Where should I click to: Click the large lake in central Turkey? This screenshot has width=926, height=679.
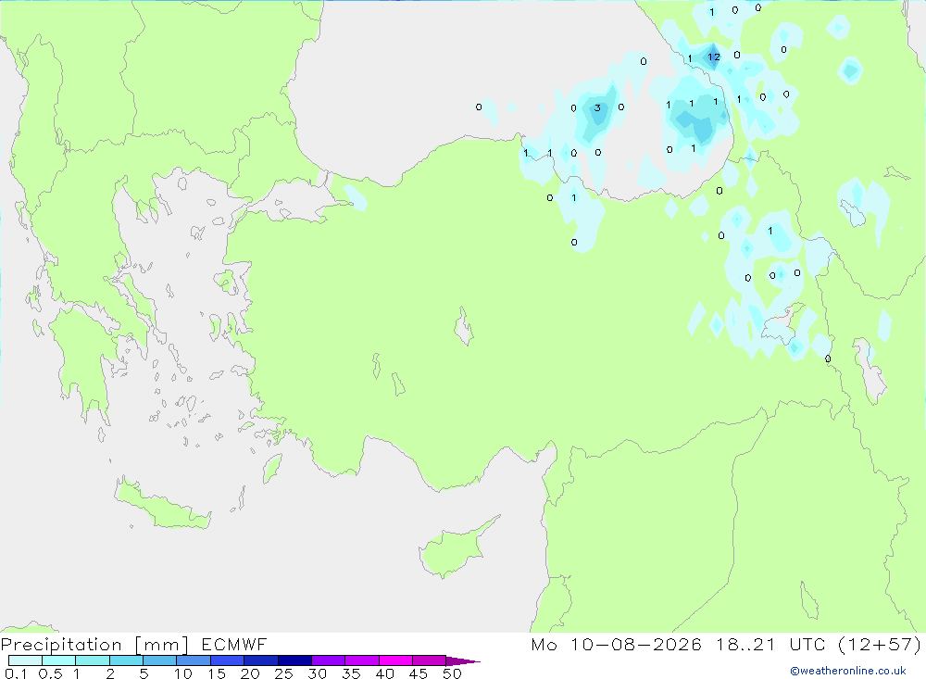click(464, 326)
